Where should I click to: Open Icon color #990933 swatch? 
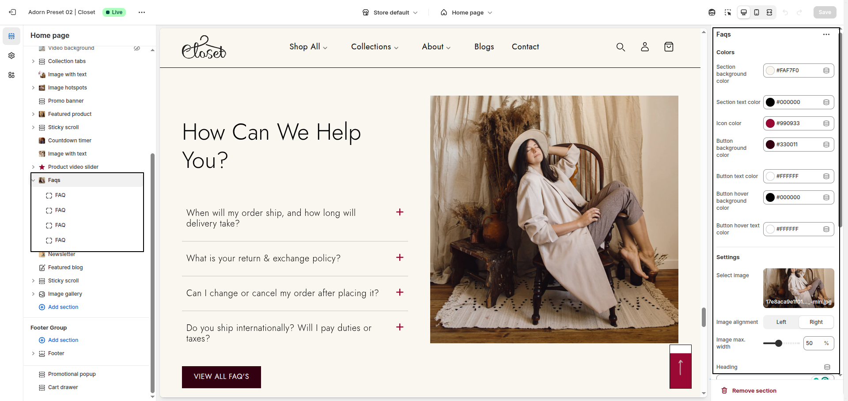[770, 123]
